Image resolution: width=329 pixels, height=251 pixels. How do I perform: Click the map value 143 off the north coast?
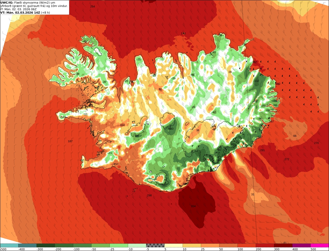(183, 33)
